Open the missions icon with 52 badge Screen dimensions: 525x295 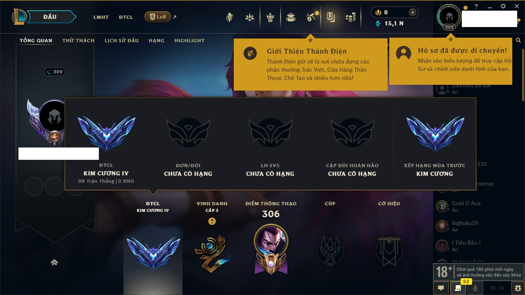458,288
